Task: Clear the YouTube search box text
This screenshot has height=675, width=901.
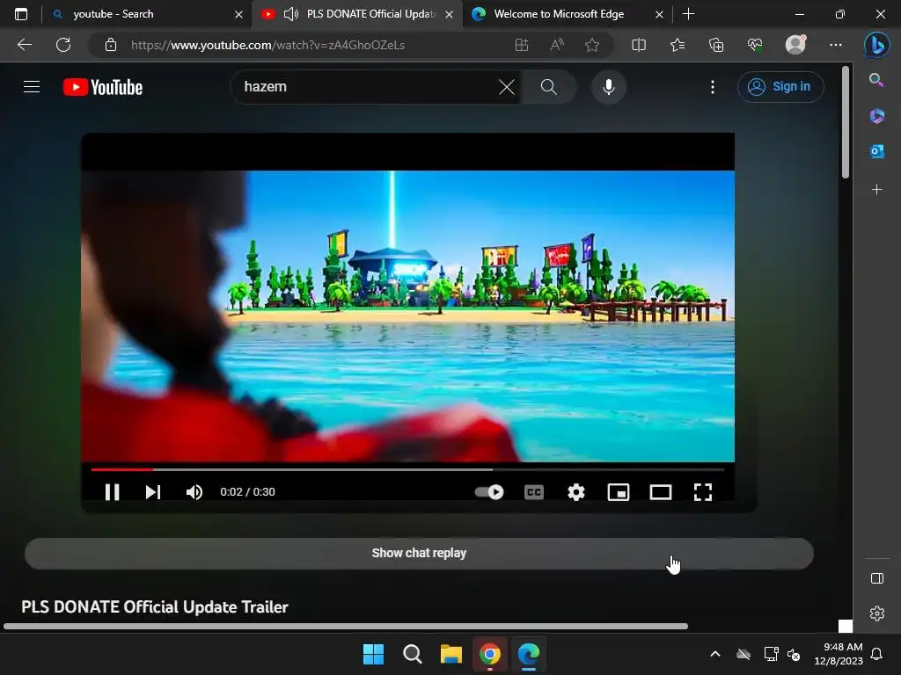Action: (506, 87)
